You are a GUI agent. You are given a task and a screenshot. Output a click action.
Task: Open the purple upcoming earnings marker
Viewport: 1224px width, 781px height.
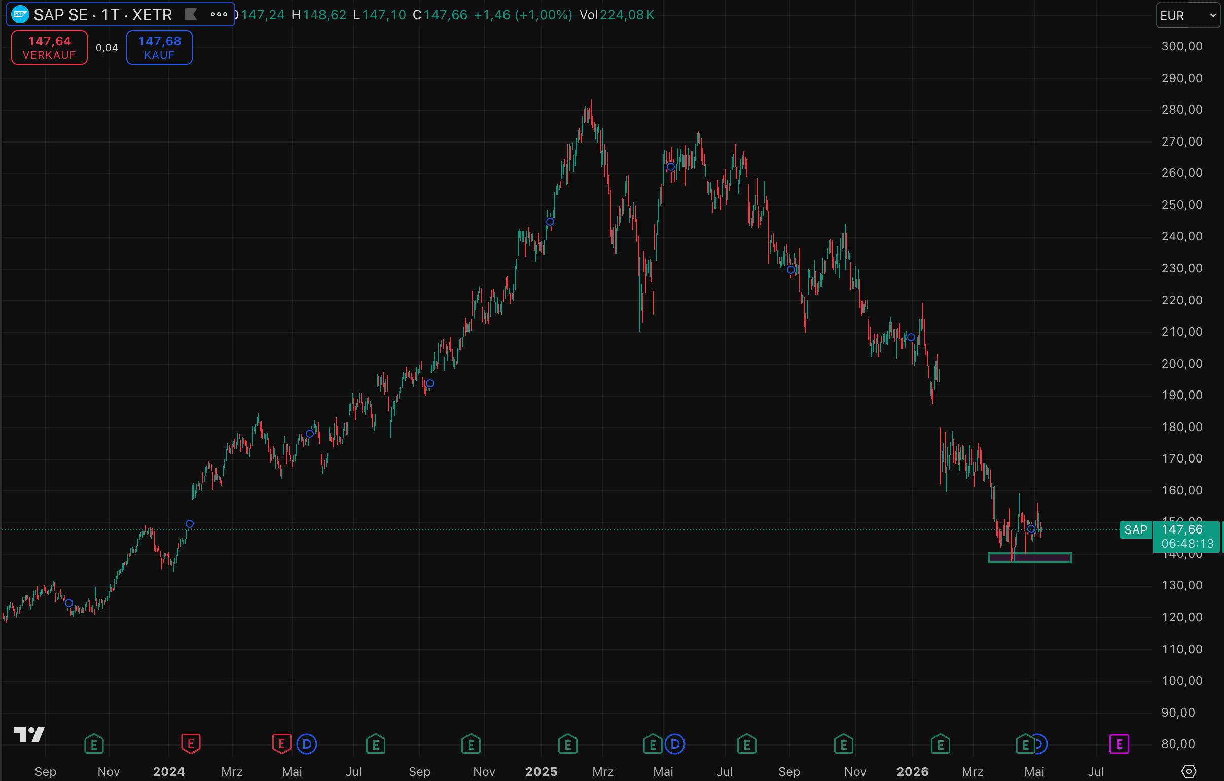click(1119, 744)
